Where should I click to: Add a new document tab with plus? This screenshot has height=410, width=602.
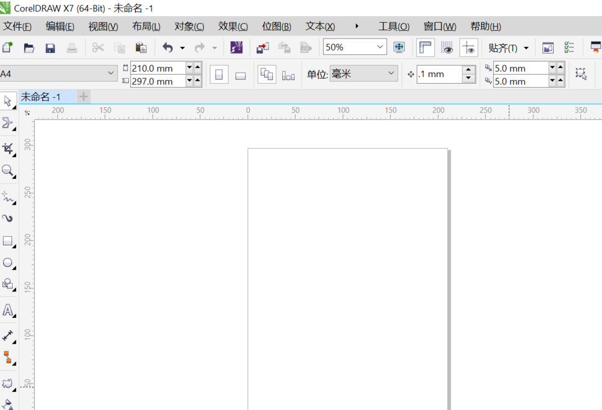(x=83, y=96)
